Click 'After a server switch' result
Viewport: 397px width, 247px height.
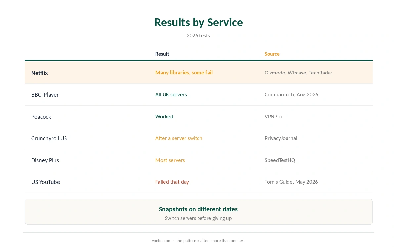pos(179,138)
